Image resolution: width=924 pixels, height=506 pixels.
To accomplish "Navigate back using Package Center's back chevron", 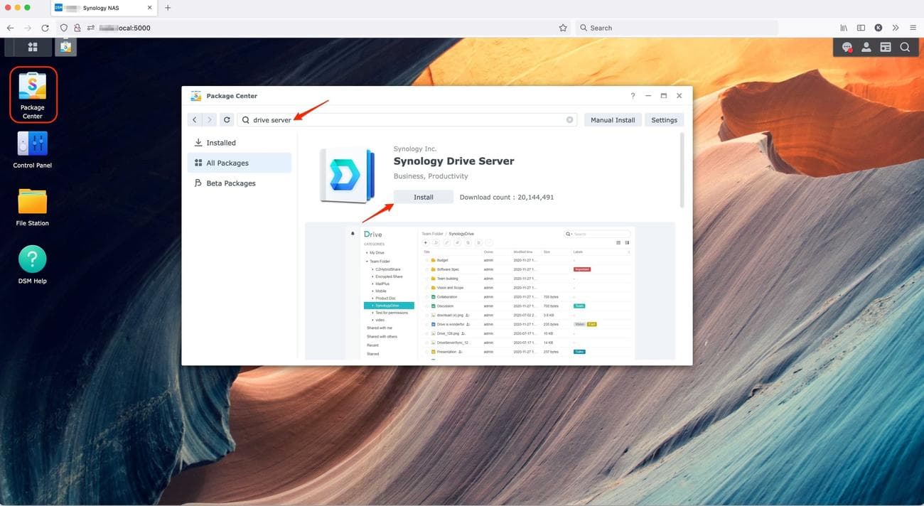I will coord(194,119).
